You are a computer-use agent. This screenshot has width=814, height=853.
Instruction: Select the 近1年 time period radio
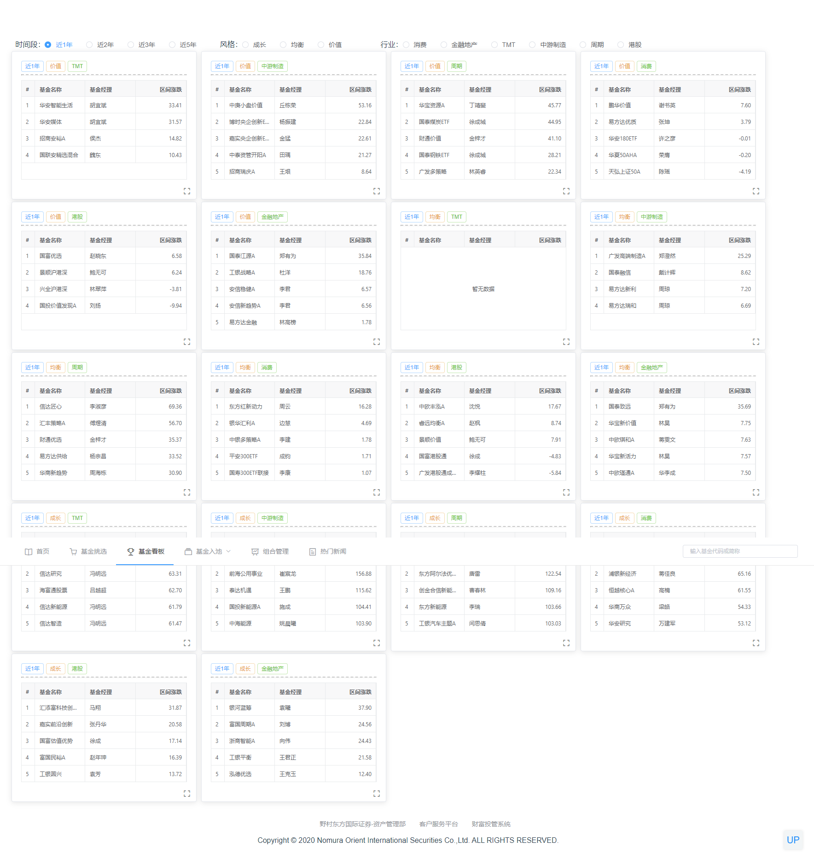click(48, 45)
